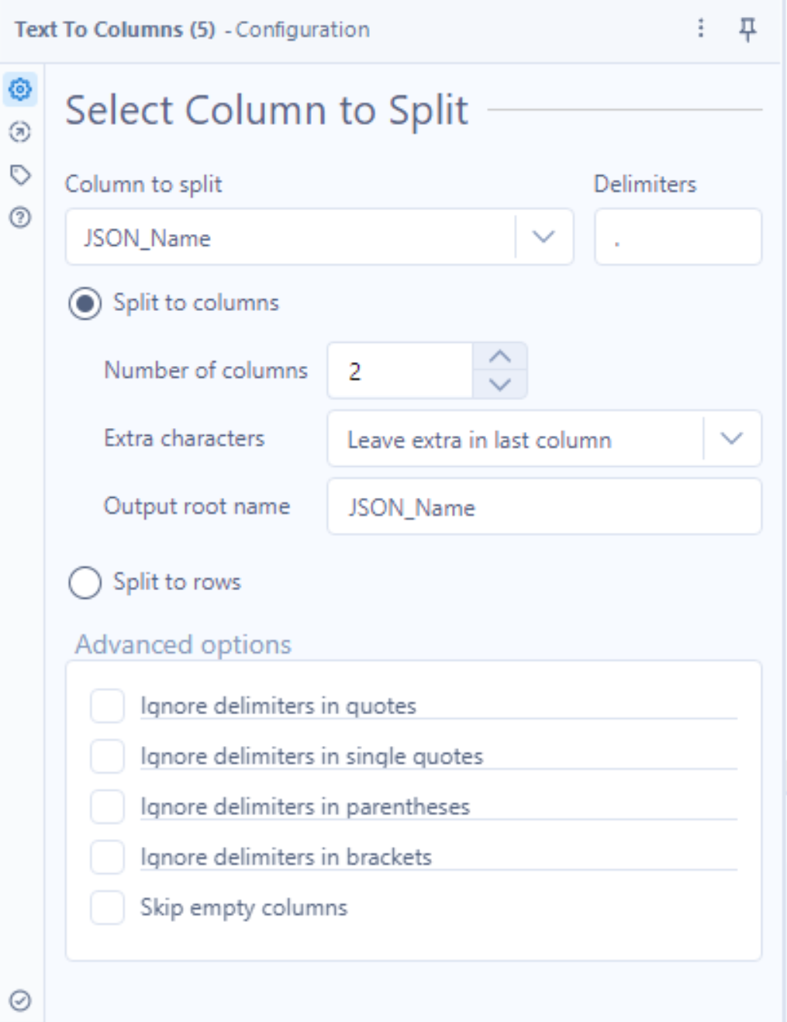Image resolution: width=787 pixels, height=1022 pixels.
Task: Enable Ignore delimiters in quotes
Action: click(107, 706)
